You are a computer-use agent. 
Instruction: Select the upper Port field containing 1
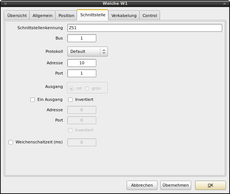pyautogui.click(x=81, y=73)
